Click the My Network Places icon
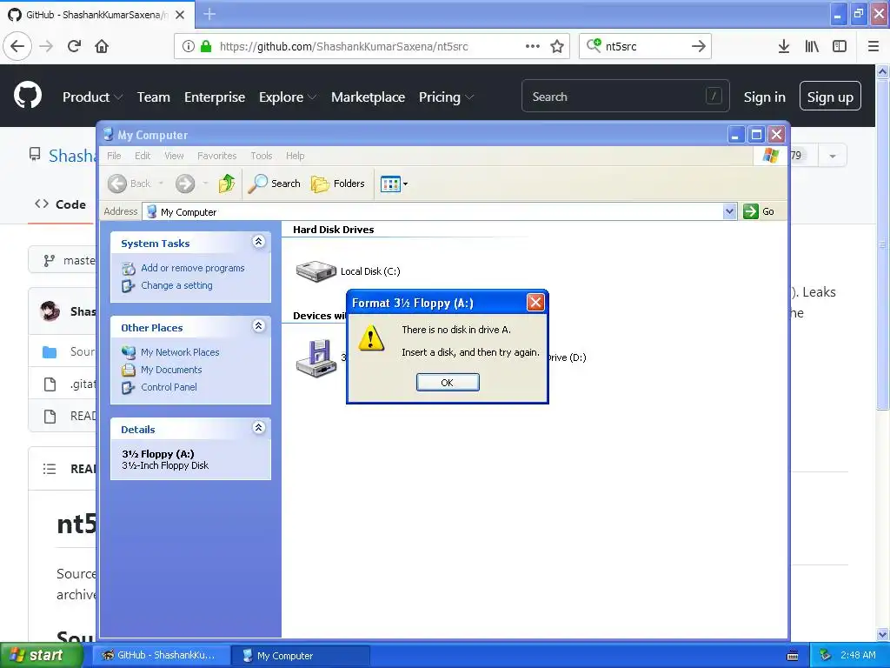Image resolution: width=890 pixels, height=668 pixels. [129, 352]
